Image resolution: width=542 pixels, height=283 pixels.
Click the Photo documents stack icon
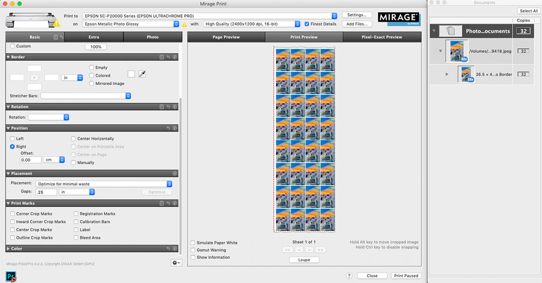pyautogui.click(x=450, y=31)
